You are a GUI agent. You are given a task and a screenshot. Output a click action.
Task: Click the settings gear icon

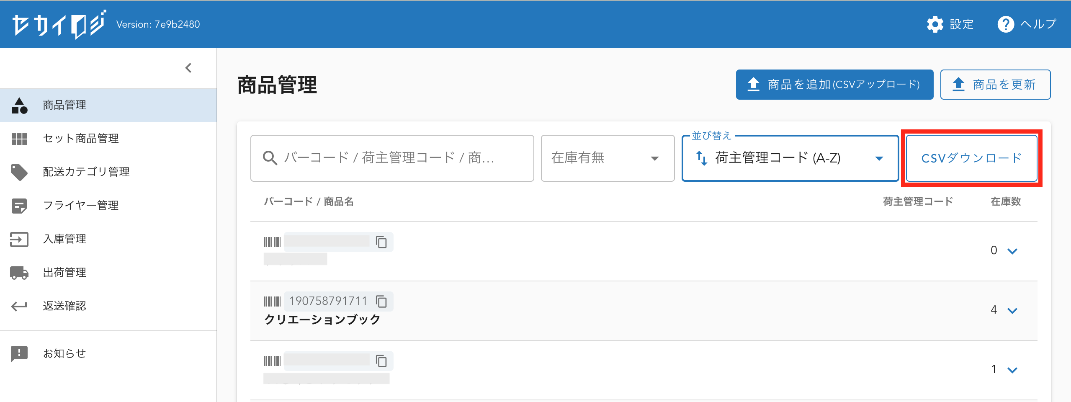(935, 24)
